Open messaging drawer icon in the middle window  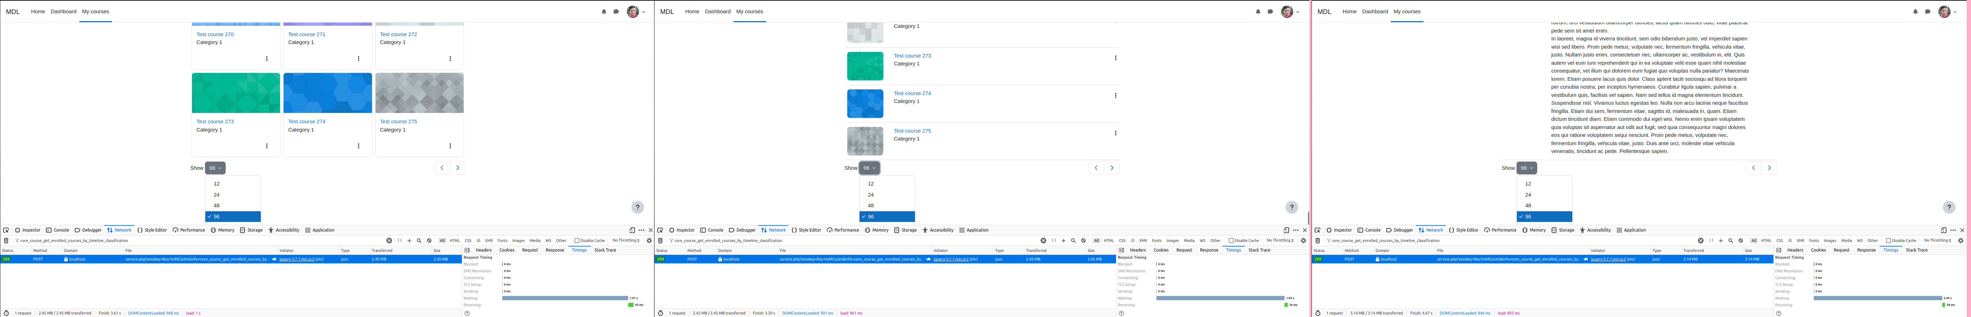click(x=1270, y=12)
